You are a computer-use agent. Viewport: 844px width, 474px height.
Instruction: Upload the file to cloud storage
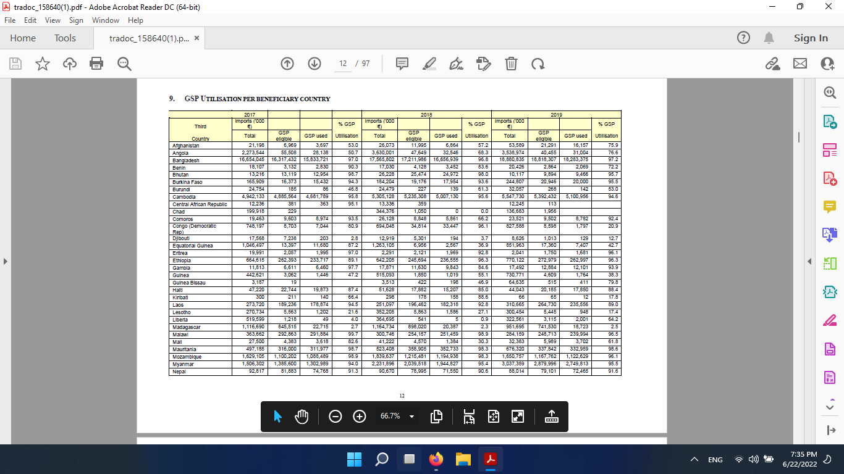70,64
